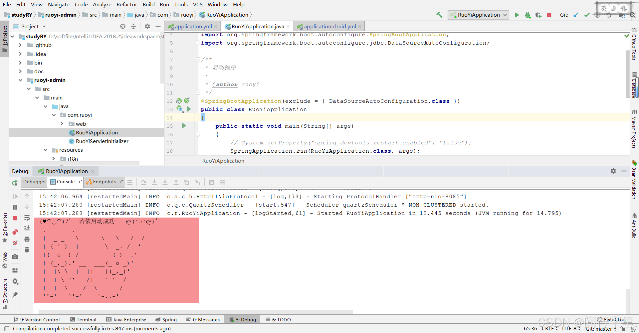
Task: Click Step Into icon in debugger toolbar
Action: coord(154,182)
